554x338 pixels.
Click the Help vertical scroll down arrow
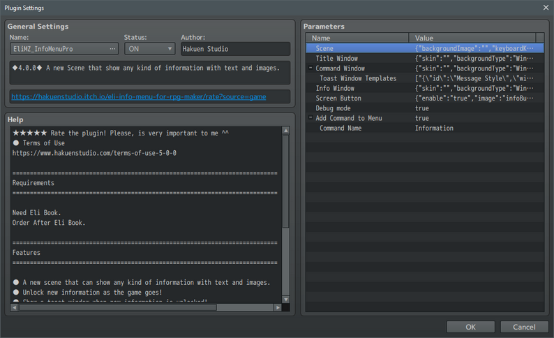click(x=286, y=300)
